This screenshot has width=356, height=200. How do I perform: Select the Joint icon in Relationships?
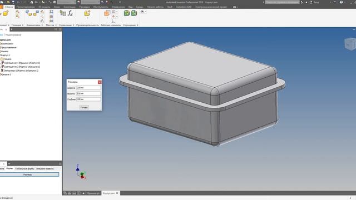(28, 13)
